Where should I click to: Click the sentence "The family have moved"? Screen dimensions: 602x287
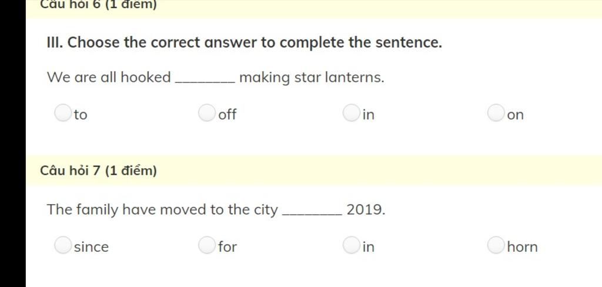pos(216,210)
